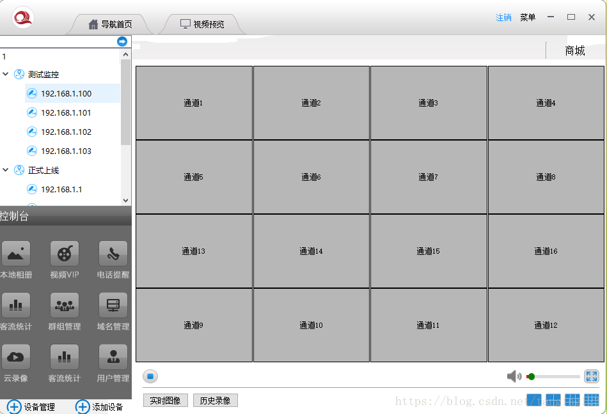
Task: Select the 通道3 video pane
Action: (429, 103)
